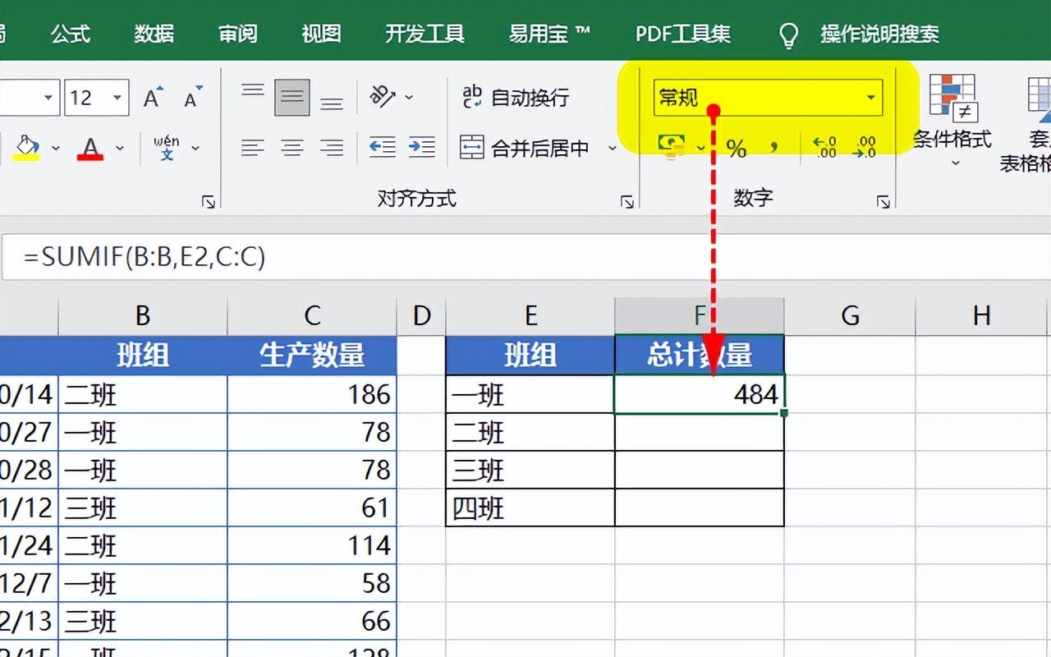Image resolution: width=1051 pixels, height=657 pixels.
Task: Increase the cell indent
Action: (x=422, y=148)
